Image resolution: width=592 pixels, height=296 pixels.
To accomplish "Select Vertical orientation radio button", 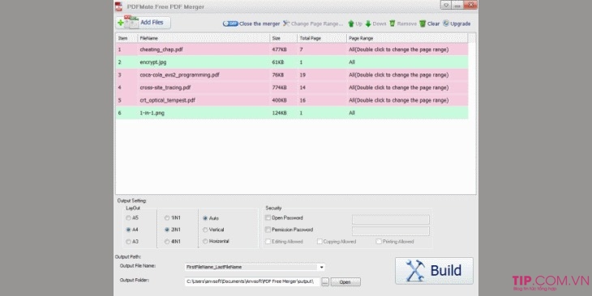I will click(205, 230).
